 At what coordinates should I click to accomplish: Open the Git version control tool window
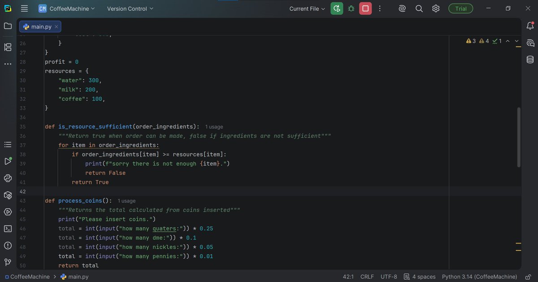tap(8, 262)
